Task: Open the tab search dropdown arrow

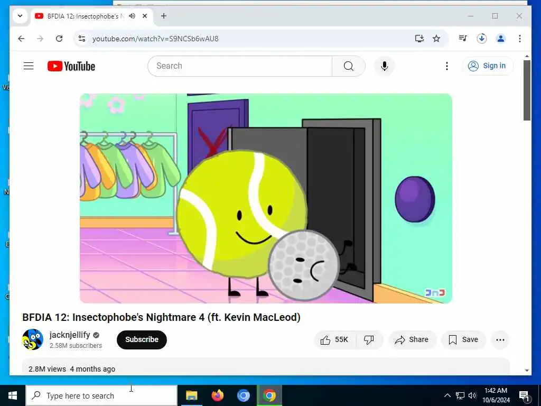Action: coord(20,16)
